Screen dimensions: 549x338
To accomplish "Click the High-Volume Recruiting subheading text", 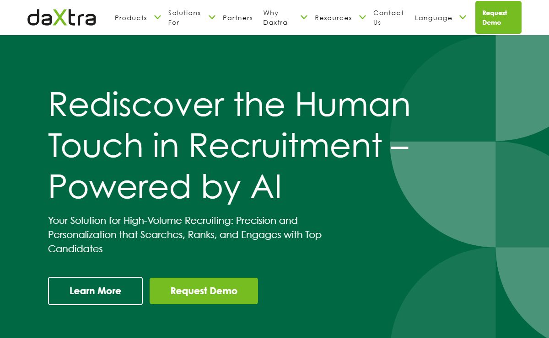I will pyautogui.click(x=185, y=235).
